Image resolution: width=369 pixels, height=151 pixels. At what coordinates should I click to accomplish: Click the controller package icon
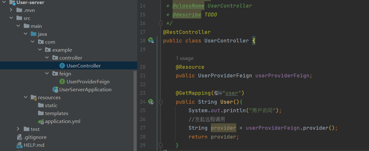(x=55, y=58)
